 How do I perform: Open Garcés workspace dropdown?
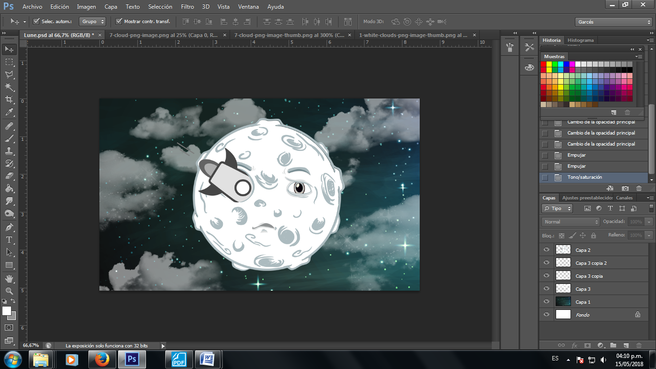[613, 22]
